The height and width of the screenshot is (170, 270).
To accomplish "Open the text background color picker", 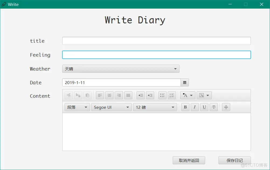I will coord(204,95).
